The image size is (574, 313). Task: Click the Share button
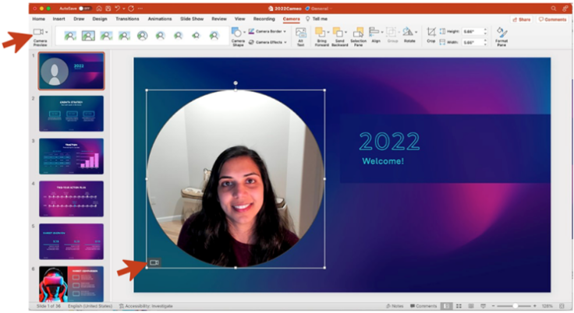coord(522,19)
